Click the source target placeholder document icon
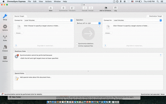The image size is (166, 104). [x=19, y=27]
